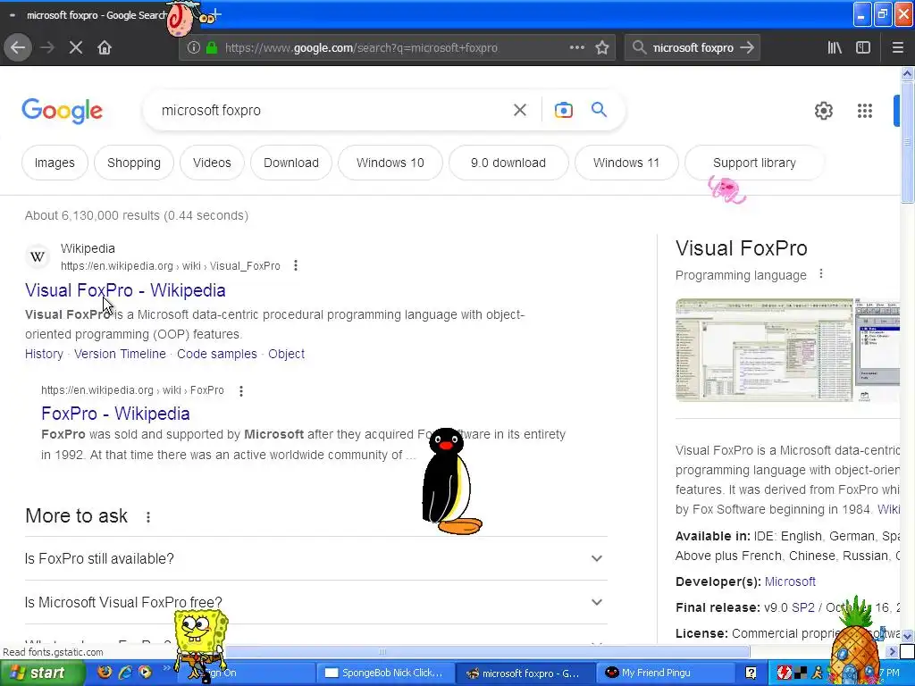Viewport: 915px width, 686px height.
Task: Select the Support library chip
Action: pyautogui.click(x=754, y=163)
